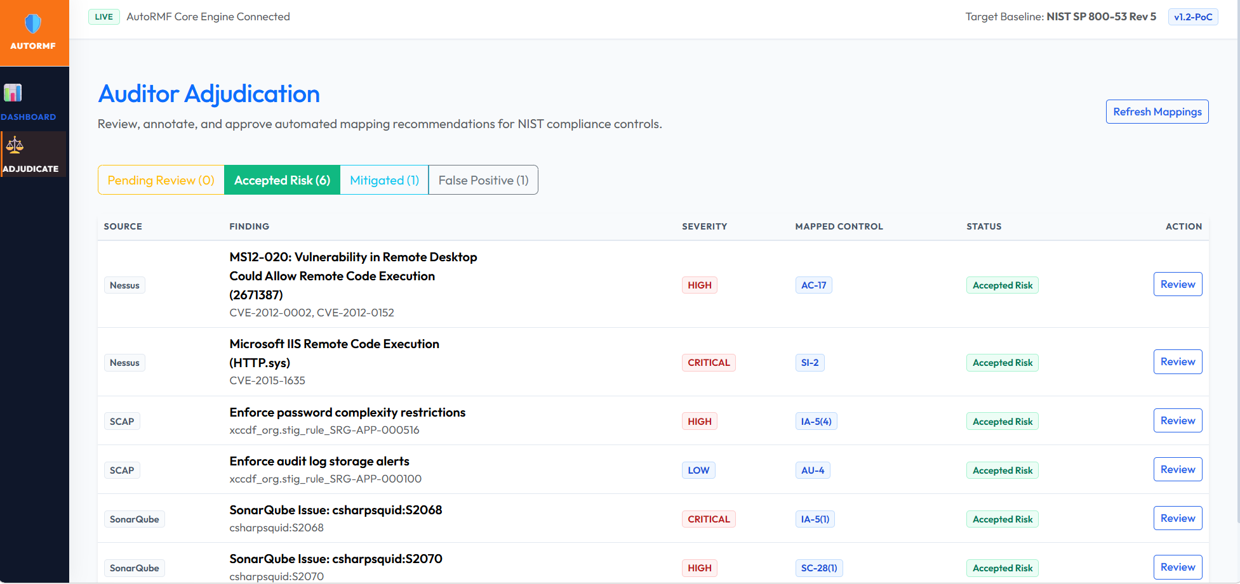Click the Severity column header
1240x584 pixels.
705,226
